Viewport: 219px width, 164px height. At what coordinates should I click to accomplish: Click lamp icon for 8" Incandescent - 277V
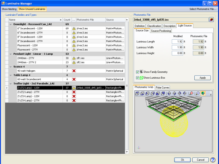[x=74, y=41]
